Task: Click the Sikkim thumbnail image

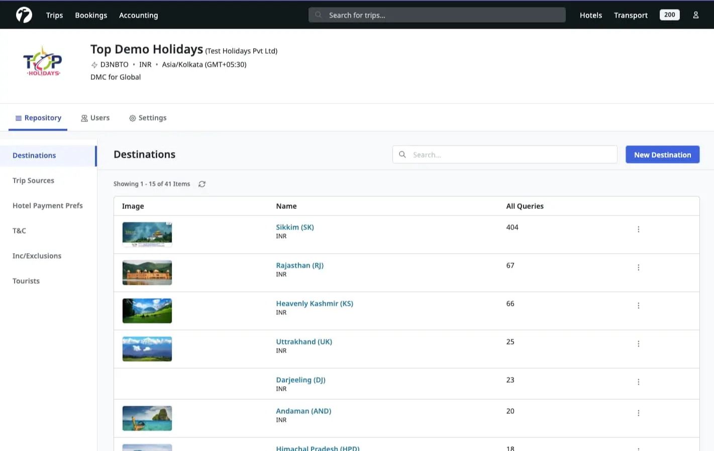Action: (147, 235)
